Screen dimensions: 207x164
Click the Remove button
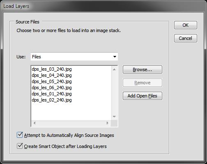[143, 83]
